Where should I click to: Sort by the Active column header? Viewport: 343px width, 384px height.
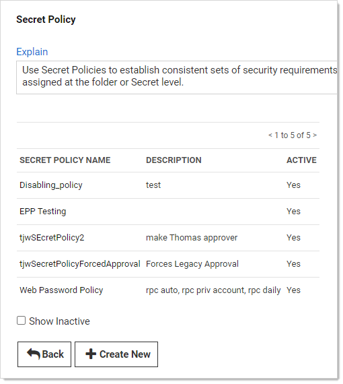[301, 160]
